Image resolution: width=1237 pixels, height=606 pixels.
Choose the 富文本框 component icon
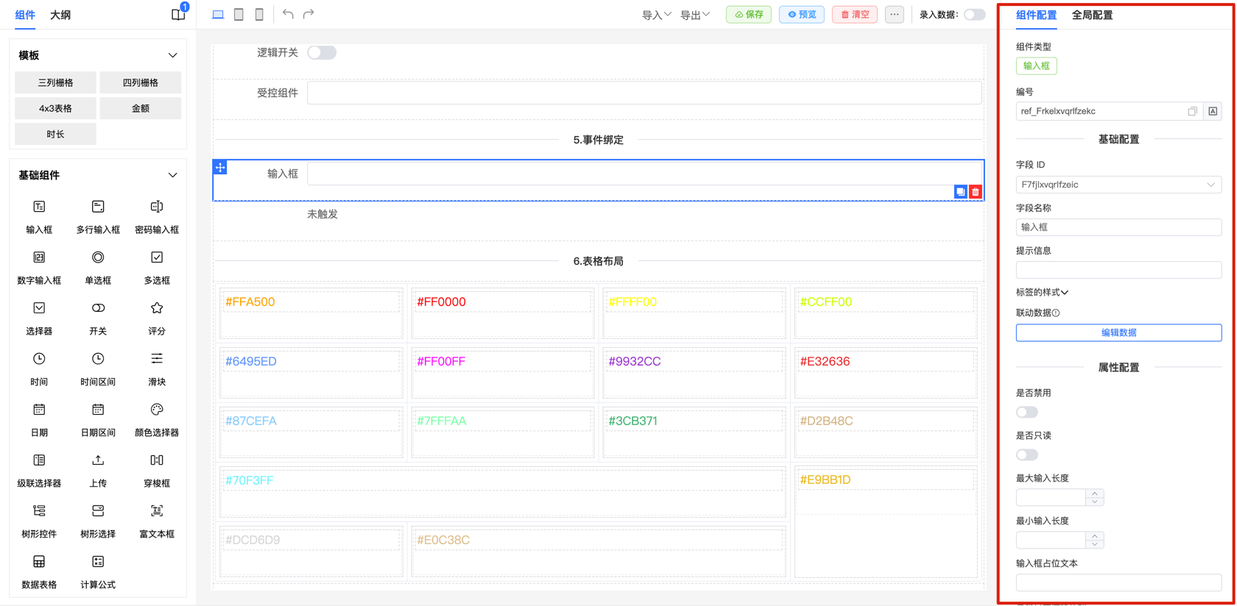click(x=157, y=511)
